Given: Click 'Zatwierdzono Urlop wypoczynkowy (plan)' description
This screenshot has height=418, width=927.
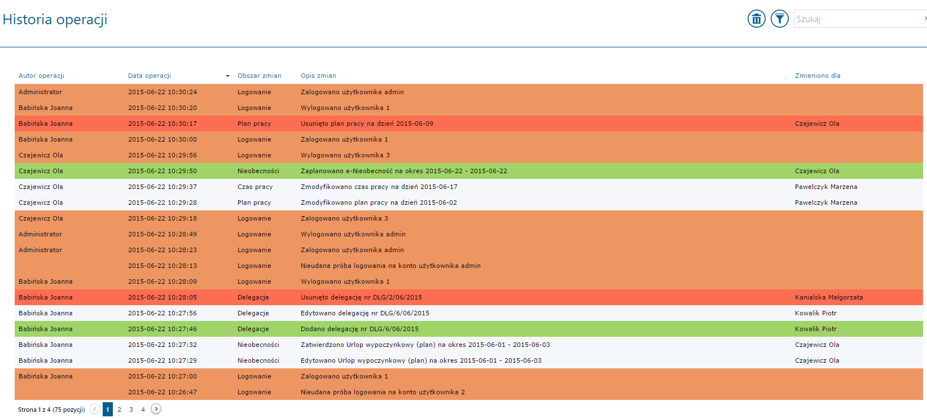Looking at the screenshot, I should (x=425, y=345).
